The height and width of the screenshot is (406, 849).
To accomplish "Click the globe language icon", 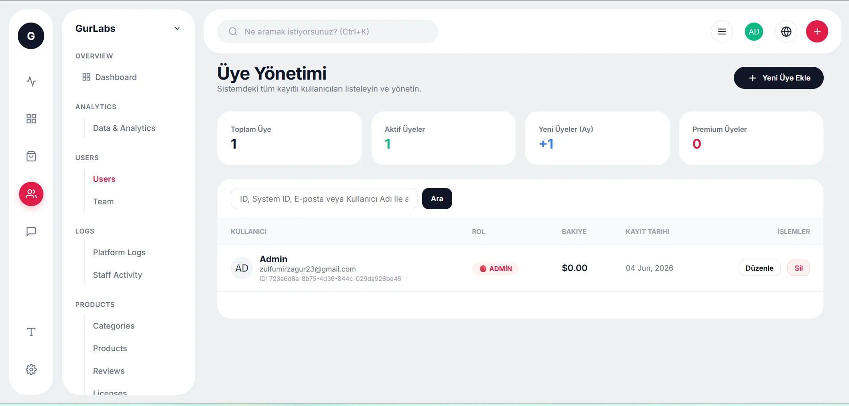I will pos(786,31).
